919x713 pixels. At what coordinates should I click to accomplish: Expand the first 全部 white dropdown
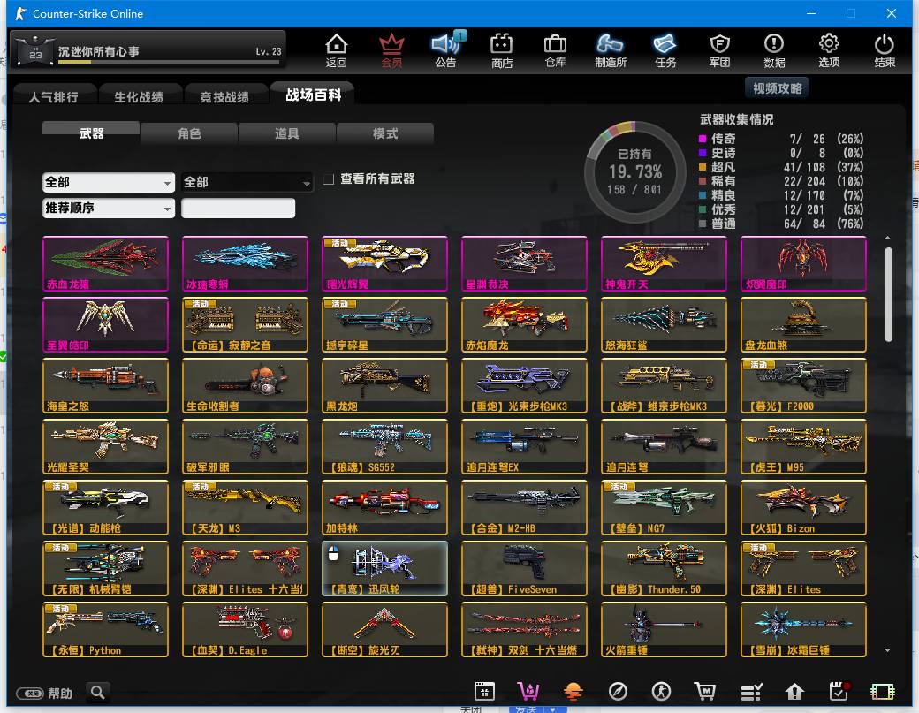coord(109,182)
